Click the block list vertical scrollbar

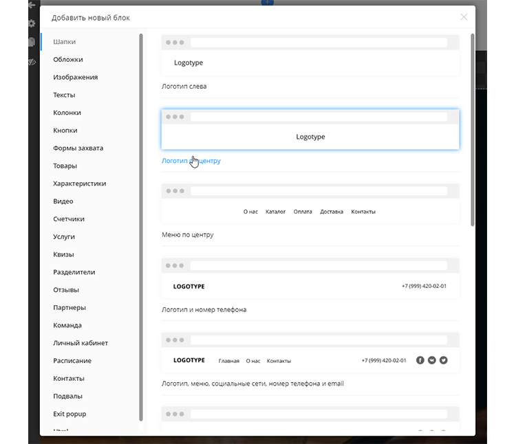472,131
